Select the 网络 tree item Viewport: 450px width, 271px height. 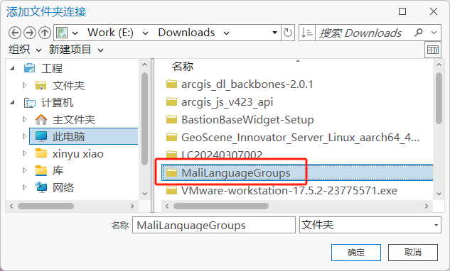coord(63,188)
